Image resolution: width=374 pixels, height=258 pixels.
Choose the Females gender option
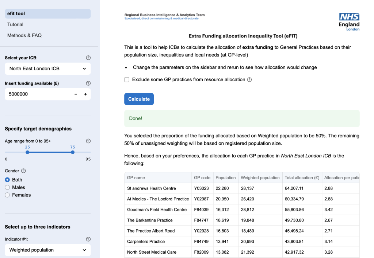pos(7,195)
